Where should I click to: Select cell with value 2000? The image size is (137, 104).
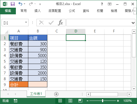point(38,73)
